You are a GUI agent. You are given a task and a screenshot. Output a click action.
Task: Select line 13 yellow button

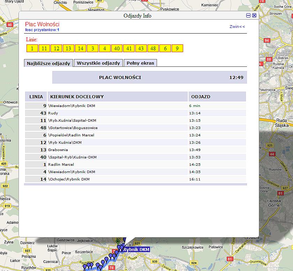[x=68, y=48]
